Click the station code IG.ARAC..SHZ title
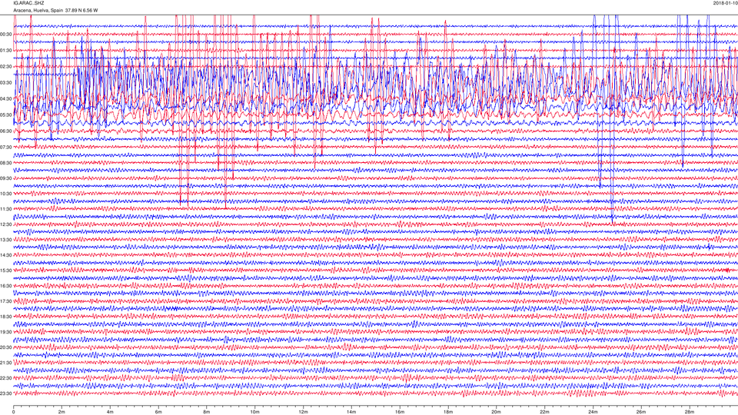The image size is (738, 415). tap(28, 3)
